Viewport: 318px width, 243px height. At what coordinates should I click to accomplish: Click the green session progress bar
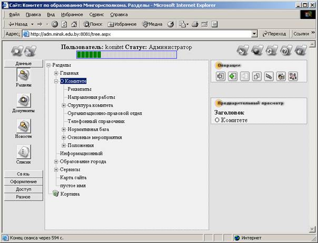point(126,55)
